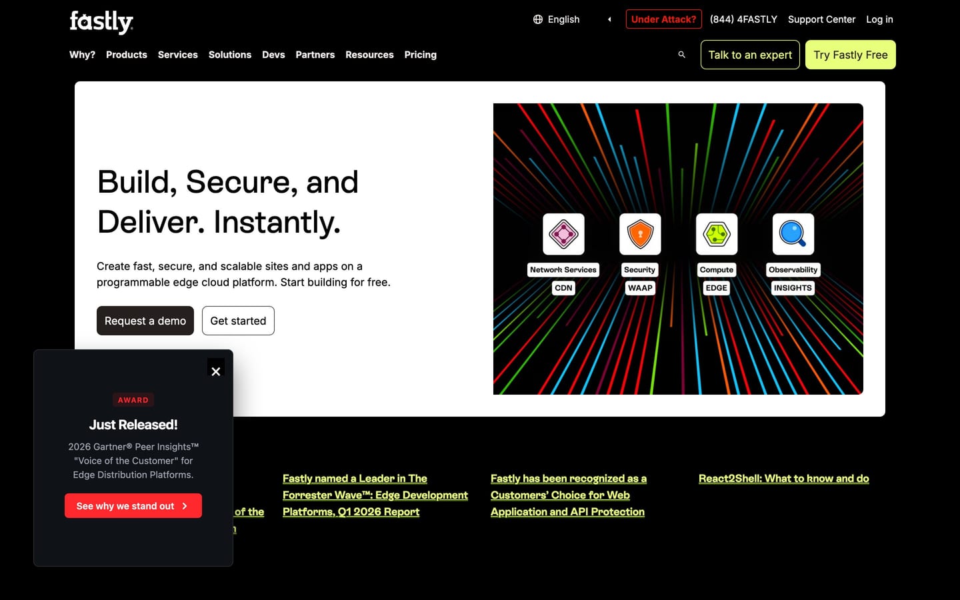Open the Solutions menu
This screenshot has height=600, width=960.
click(230, 55)
